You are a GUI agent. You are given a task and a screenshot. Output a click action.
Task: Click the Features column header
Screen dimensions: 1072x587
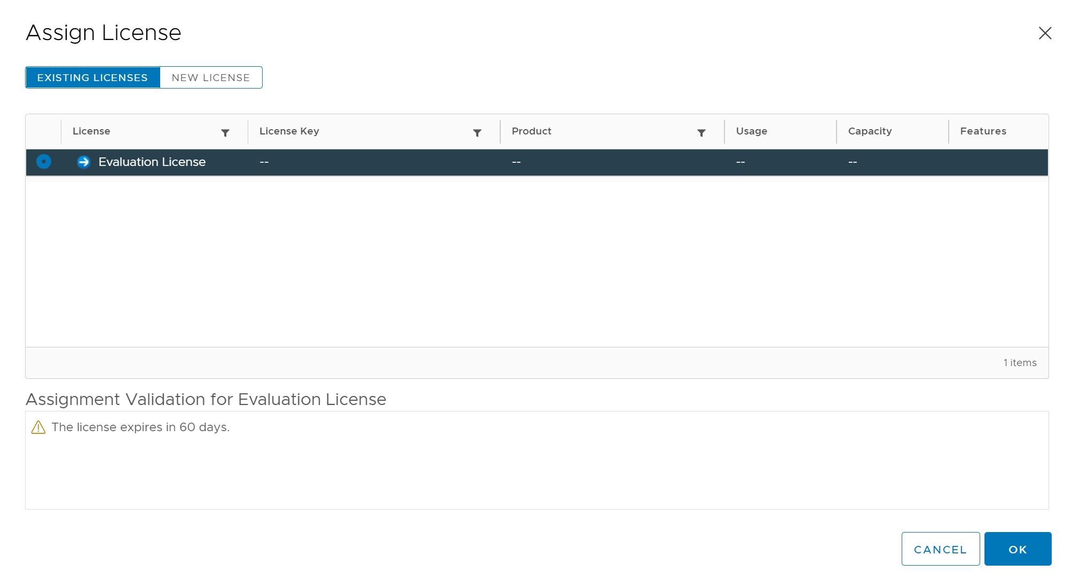tap(983, 131)
